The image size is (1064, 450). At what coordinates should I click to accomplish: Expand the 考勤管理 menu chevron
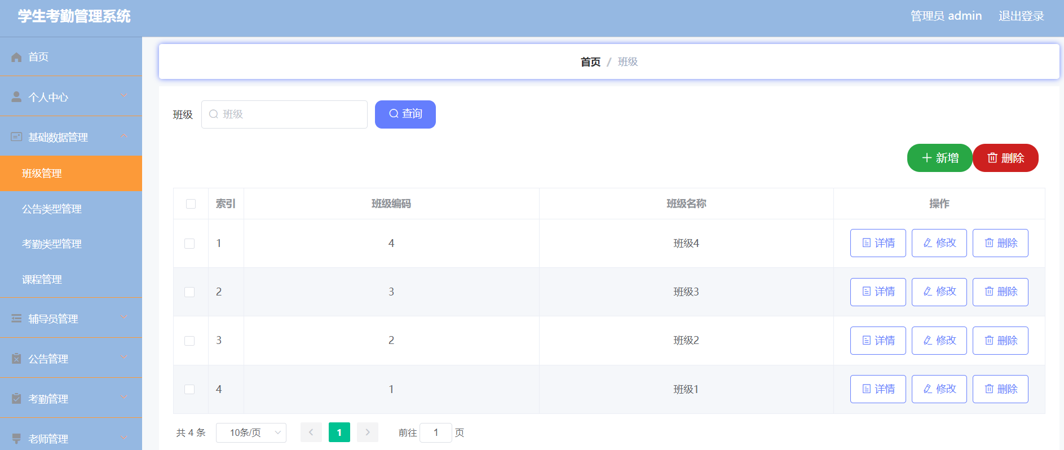(x=124, y=398)
